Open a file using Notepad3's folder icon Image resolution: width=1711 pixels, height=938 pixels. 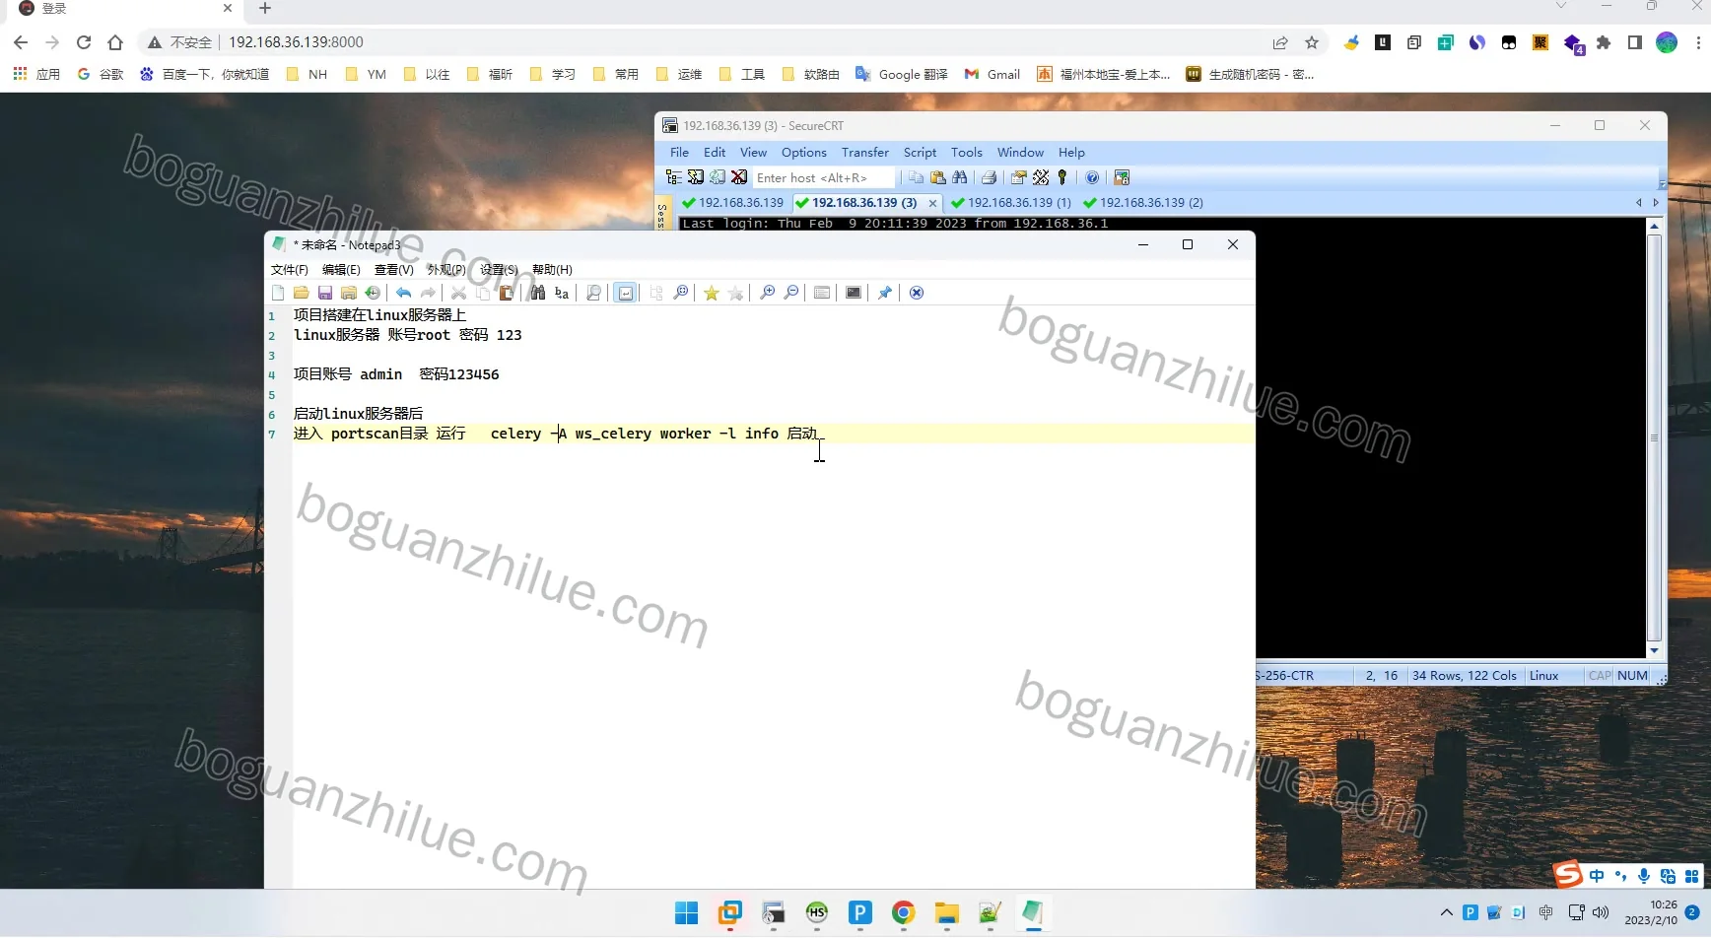pyautogui.click(x=302, y=293)
